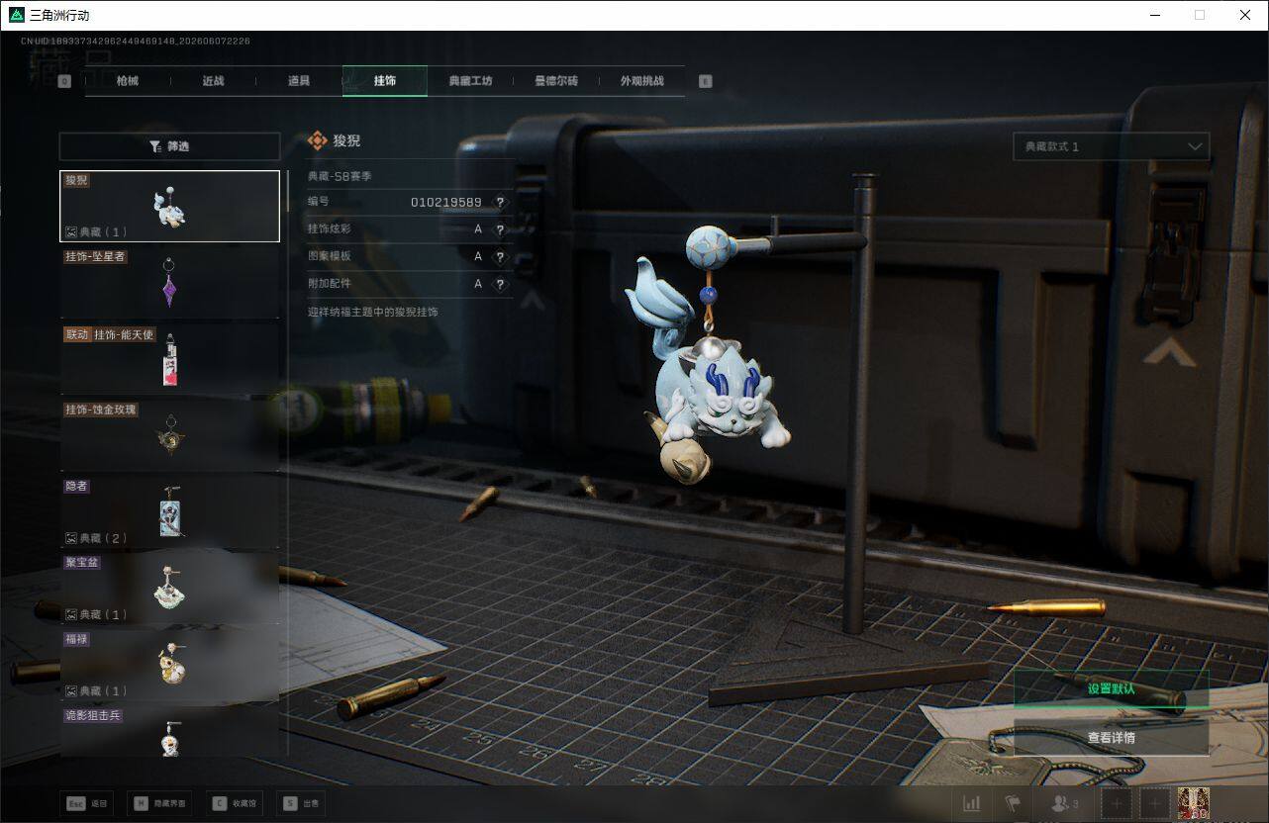
Task: Open the 筛选 filter button
Action: [169, 146]
